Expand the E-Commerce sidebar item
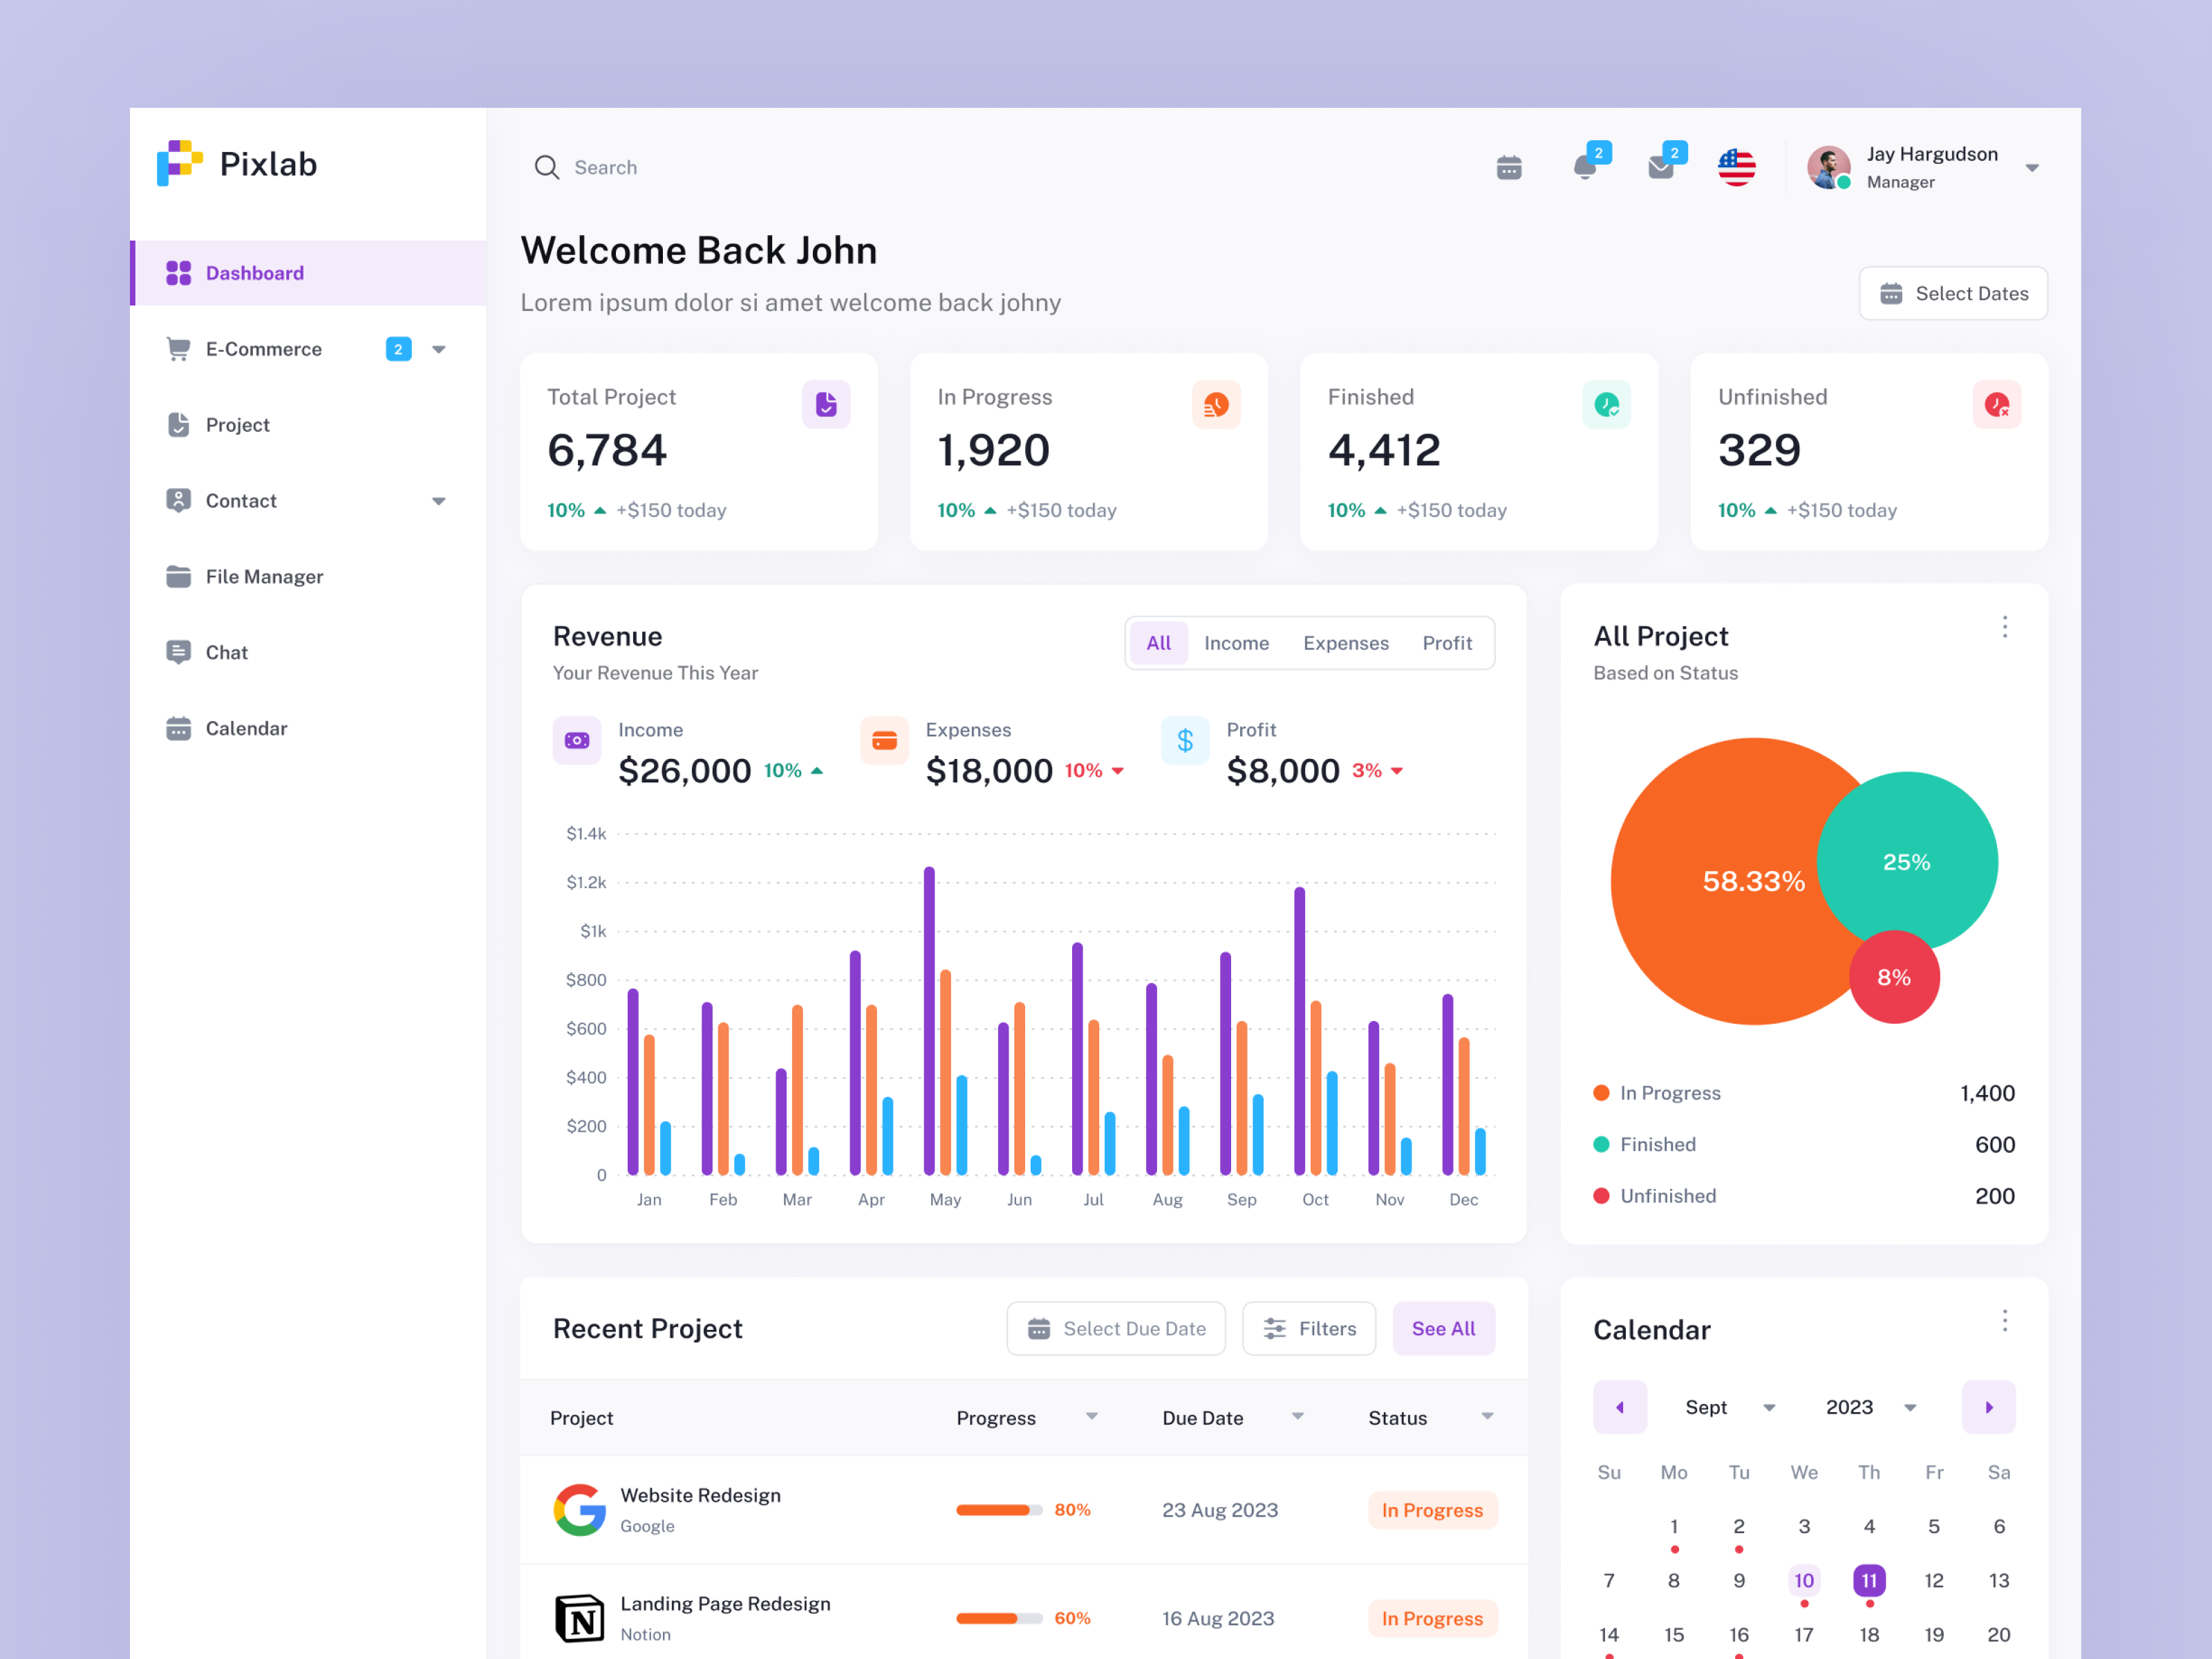 tap(438, 348)
